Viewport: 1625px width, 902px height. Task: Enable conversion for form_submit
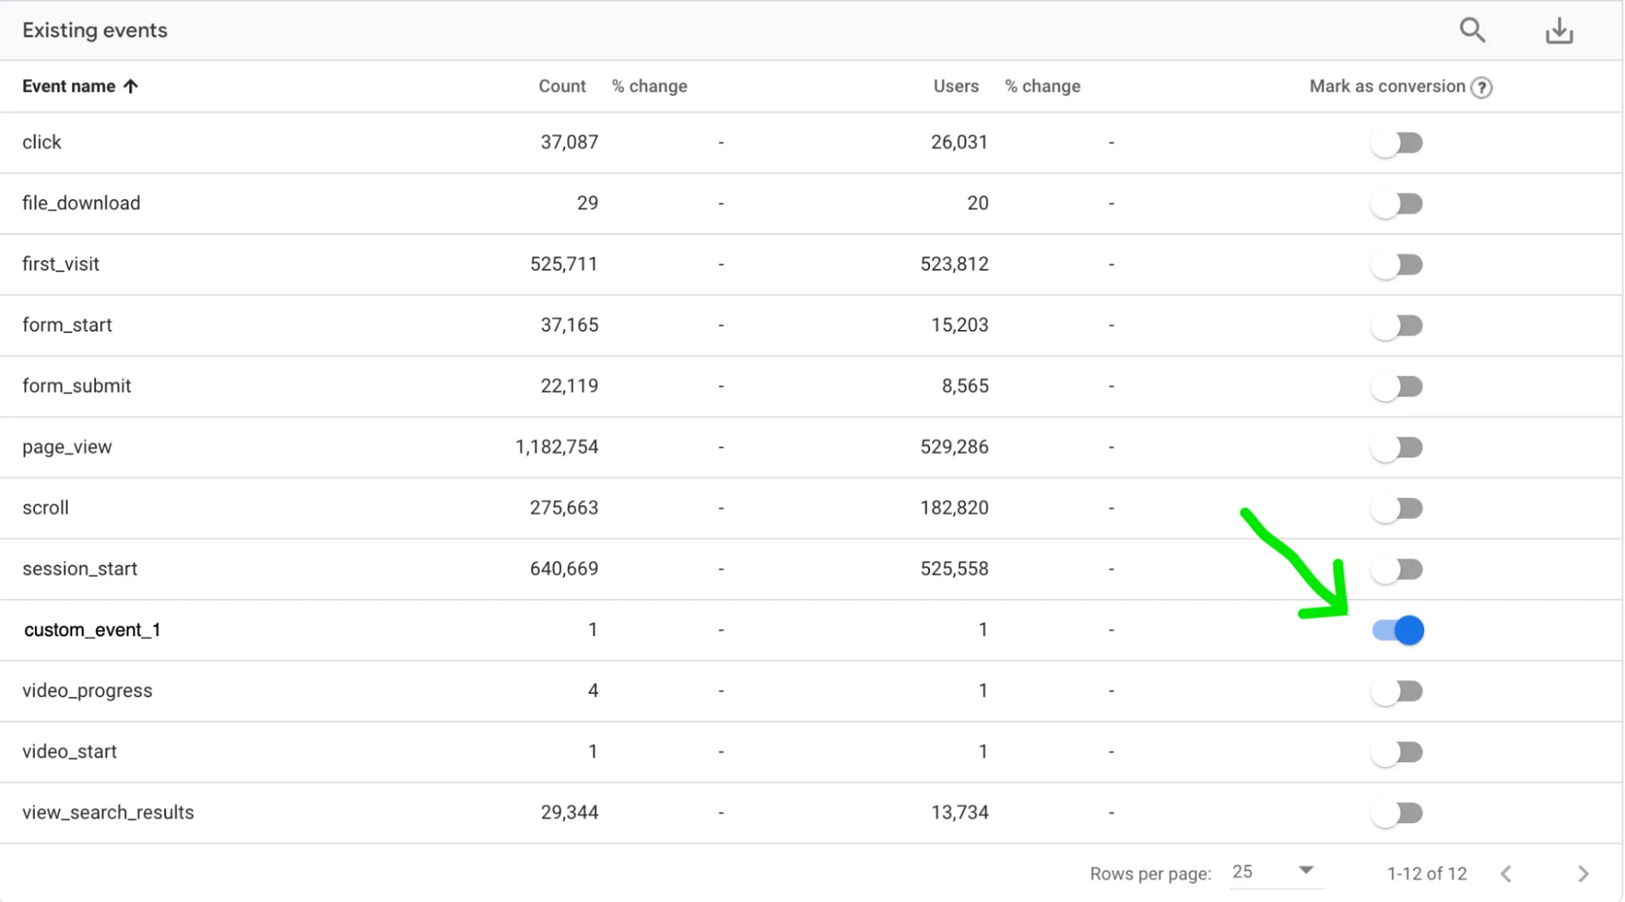point(1397,387)
